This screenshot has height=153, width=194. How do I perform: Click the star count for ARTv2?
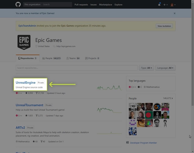tap(35, 142)
